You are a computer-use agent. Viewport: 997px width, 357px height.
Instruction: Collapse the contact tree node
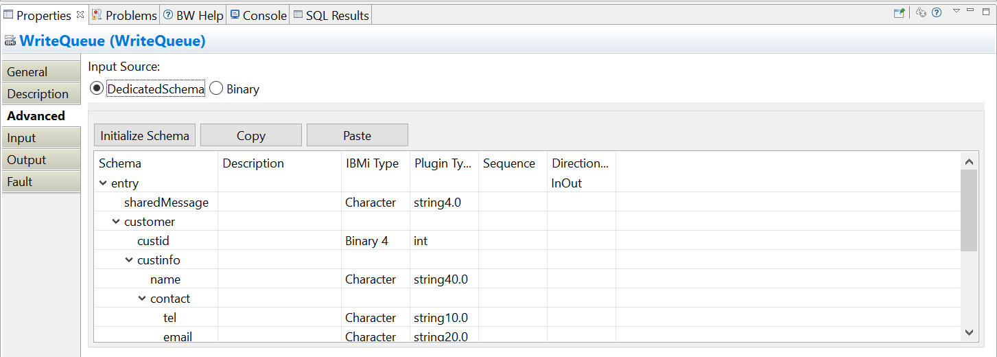point(142,299)
